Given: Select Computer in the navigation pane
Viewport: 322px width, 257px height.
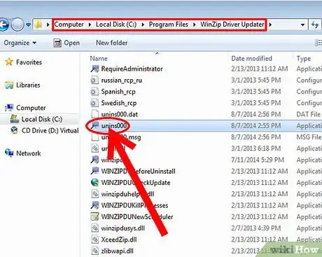Looking at the screenshot, I should (31, 108).
